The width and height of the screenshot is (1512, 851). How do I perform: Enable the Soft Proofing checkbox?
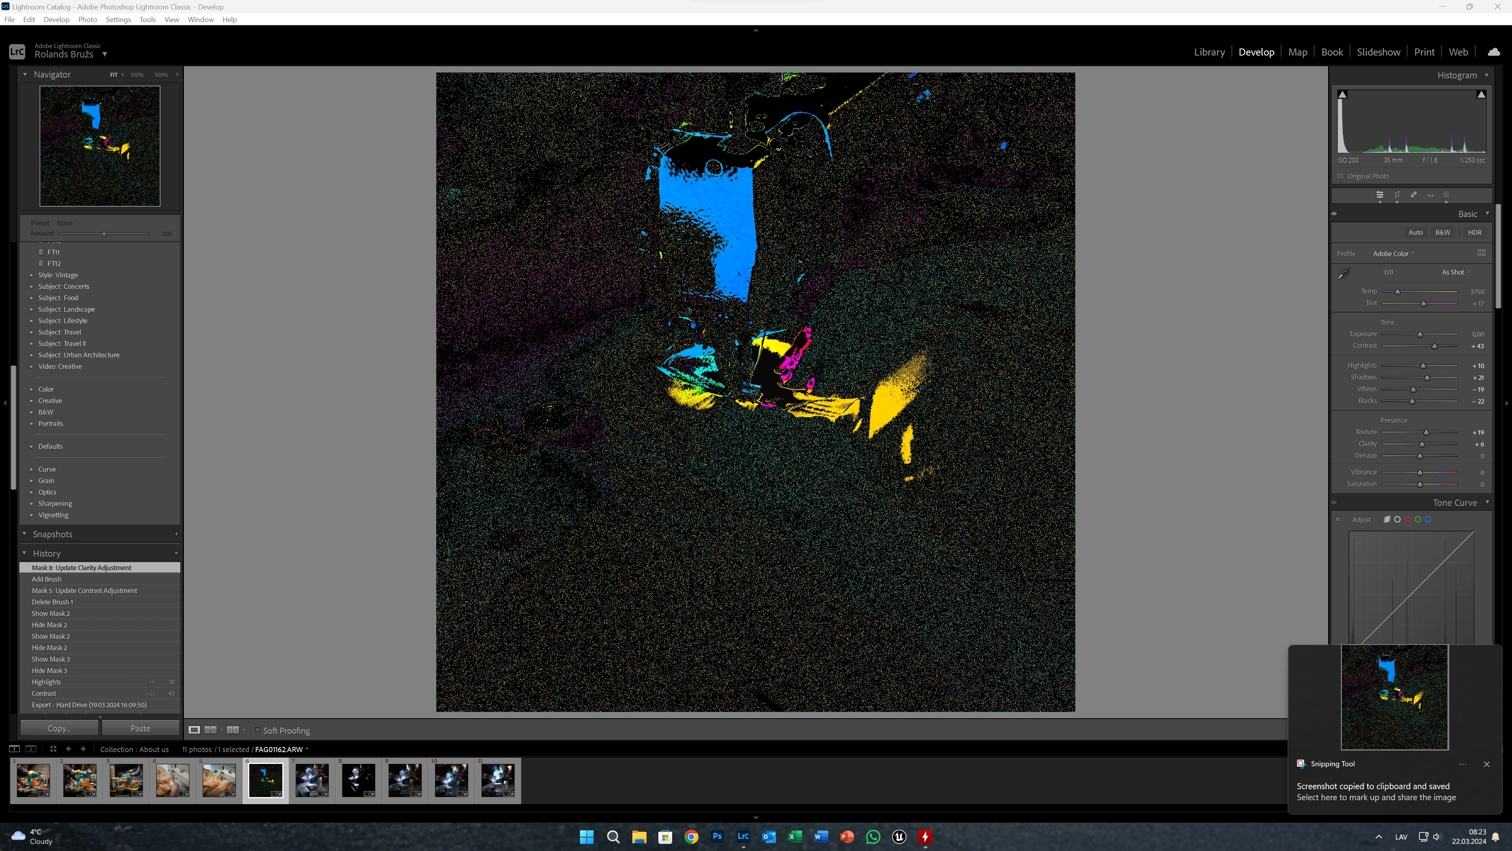[257, 730]
